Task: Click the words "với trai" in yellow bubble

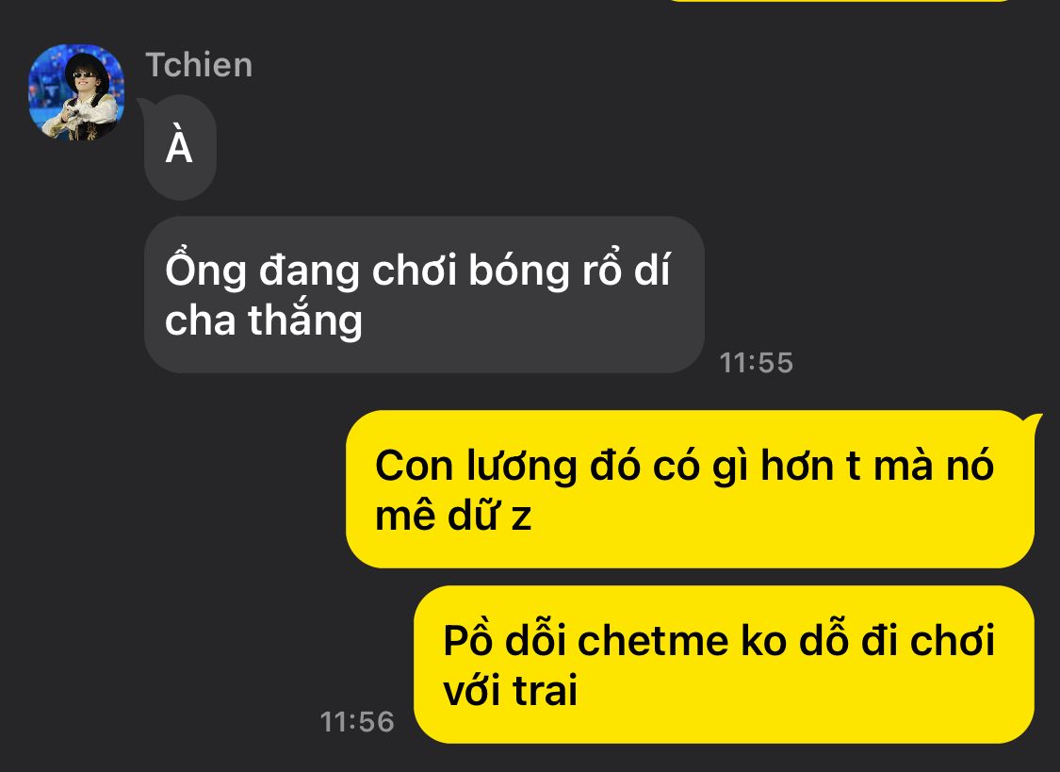Action: tap(511, 690)
